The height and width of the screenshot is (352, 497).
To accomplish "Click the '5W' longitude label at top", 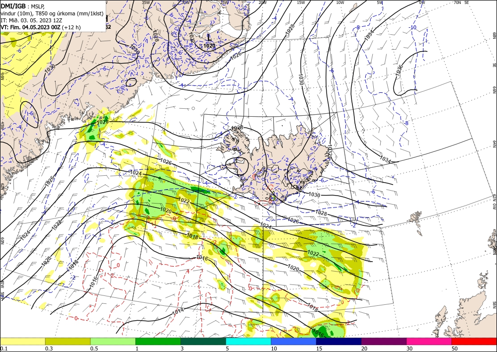I will [x=380, y=2].
